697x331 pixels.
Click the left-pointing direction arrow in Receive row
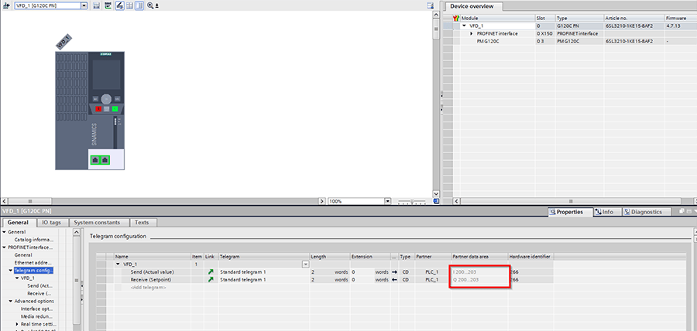point(394,279)
